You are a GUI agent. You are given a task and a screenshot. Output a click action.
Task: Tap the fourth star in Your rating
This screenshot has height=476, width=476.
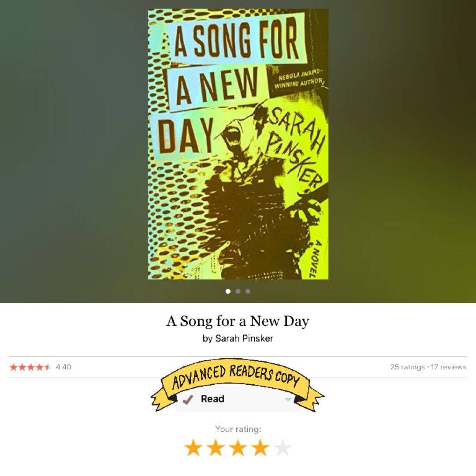tap(260, 448)
